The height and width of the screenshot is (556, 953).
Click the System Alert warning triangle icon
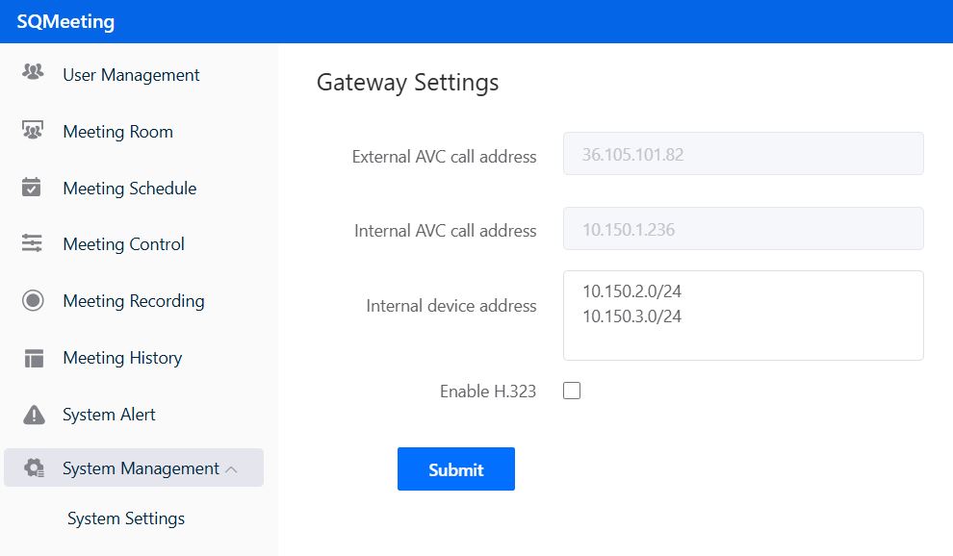click(x=34, y=415)
